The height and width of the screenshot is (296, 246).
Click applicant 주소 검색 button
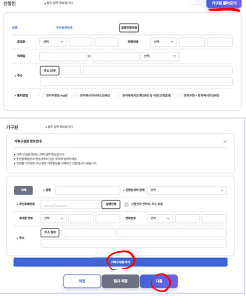tap(50, 70)
